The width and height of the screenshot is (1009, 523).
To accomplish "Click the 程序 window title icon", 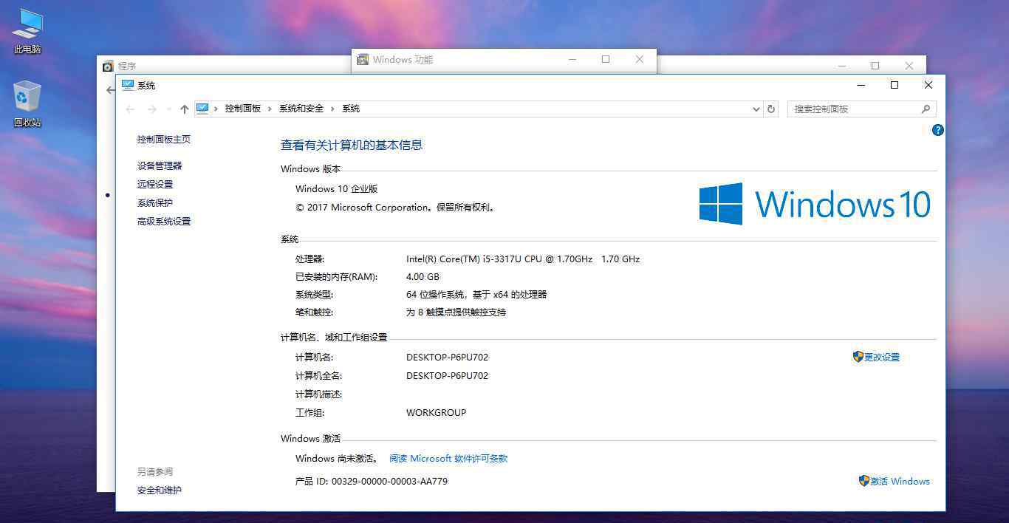I will pos(109,66).
